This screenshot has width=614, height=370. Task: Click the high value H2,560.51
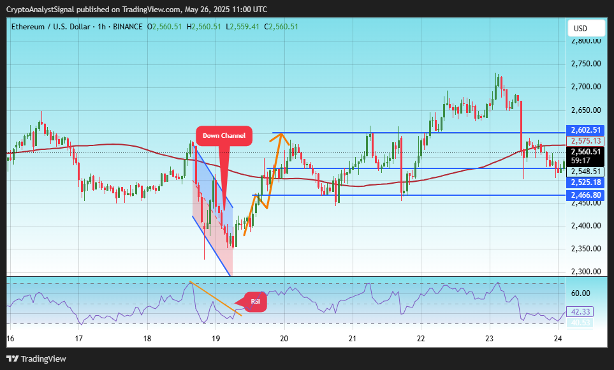[203, 27]
